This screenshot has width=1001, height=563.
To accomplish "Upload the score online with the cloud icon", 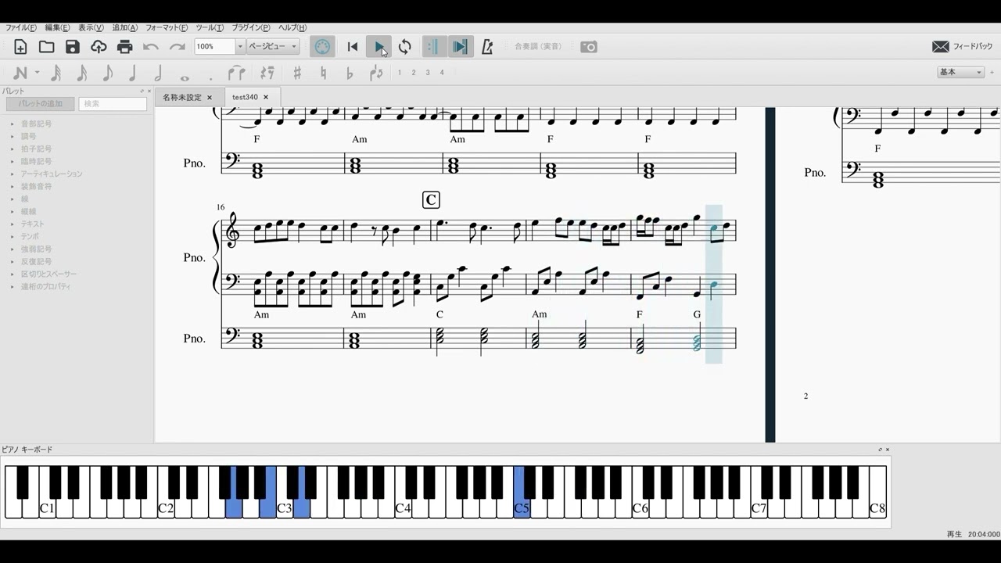I will (99, 47).
